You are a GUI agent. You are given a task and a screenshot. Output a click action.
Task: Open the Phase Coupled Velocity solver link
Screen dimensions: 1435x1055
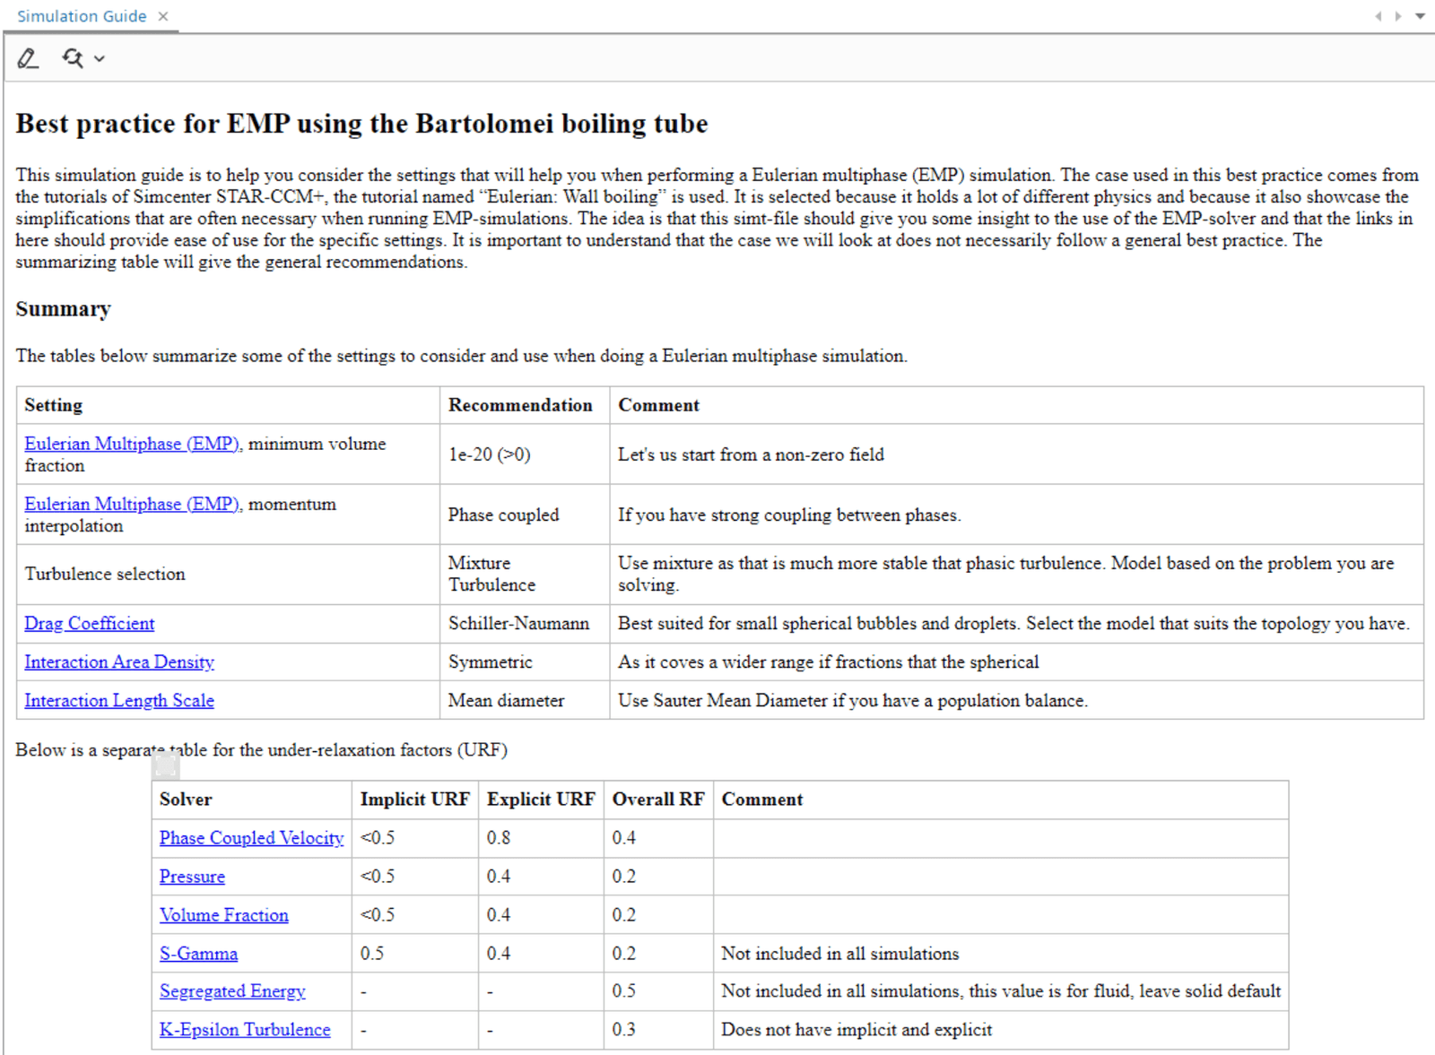click(x=251, y=837)
